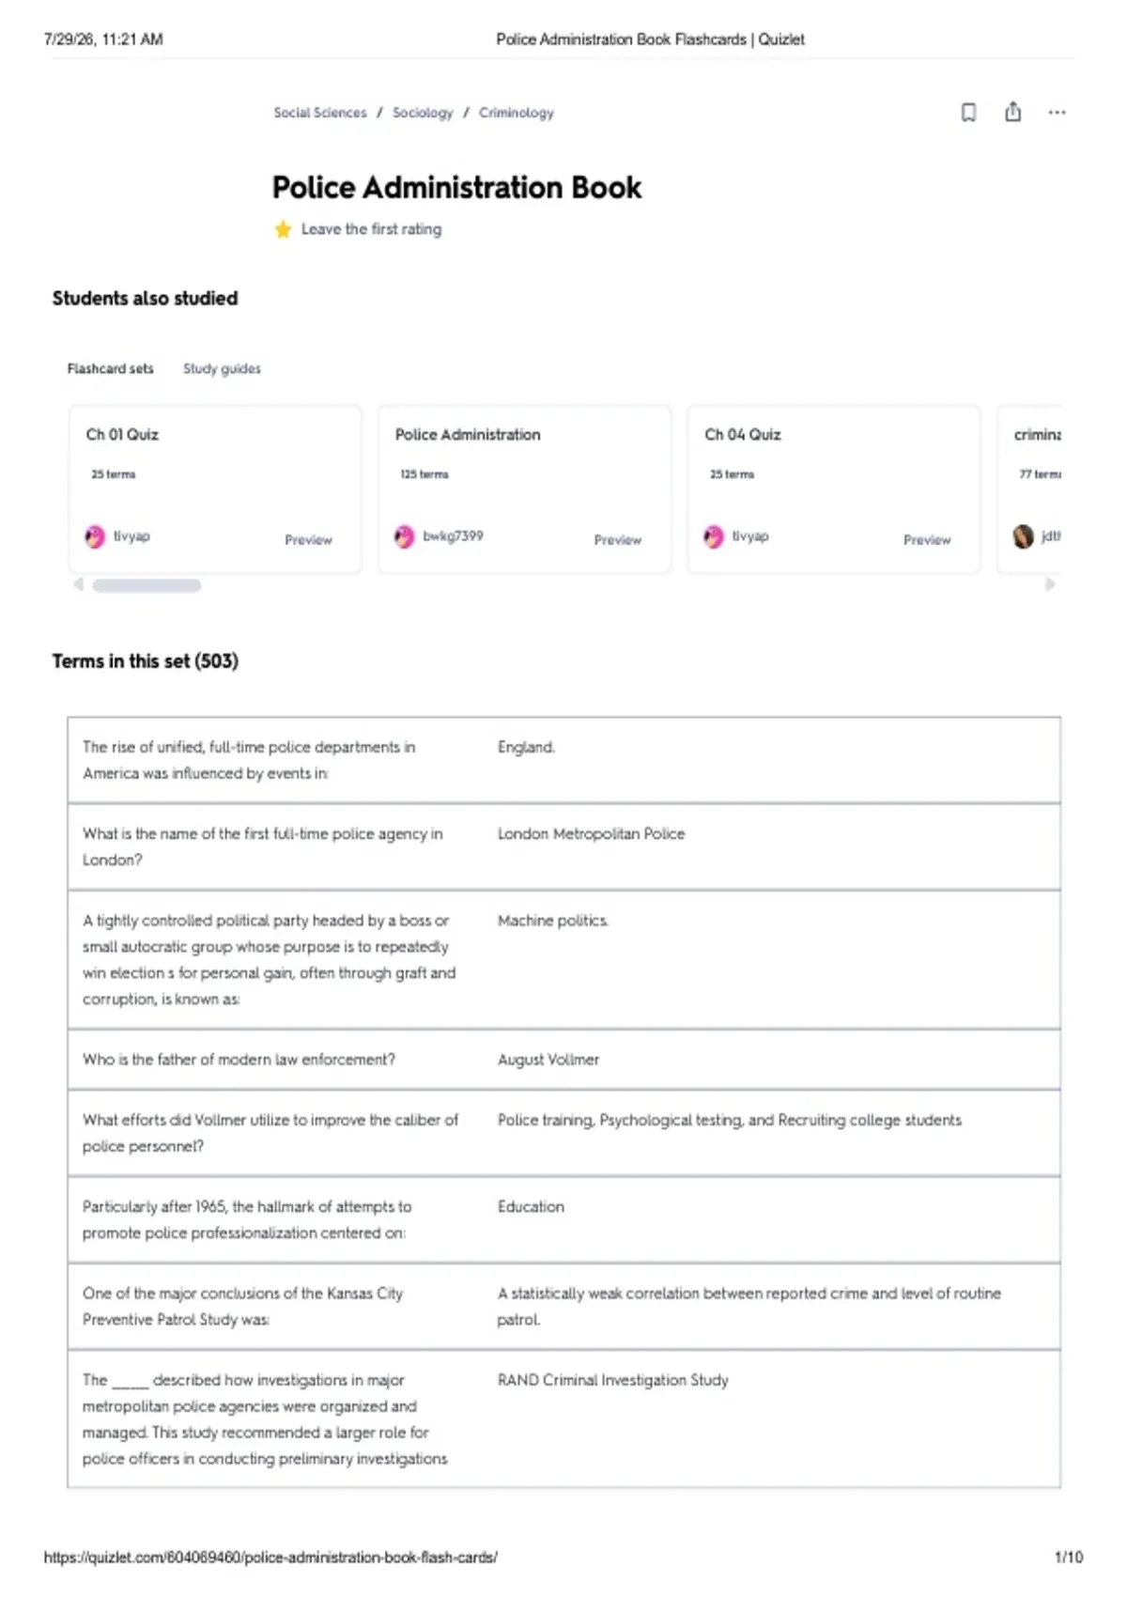This screenshot has height=1597, width=1127.
Task: Click tivyap avatar on Ch 04 Quiz card
Action: [x=714, y=536]
